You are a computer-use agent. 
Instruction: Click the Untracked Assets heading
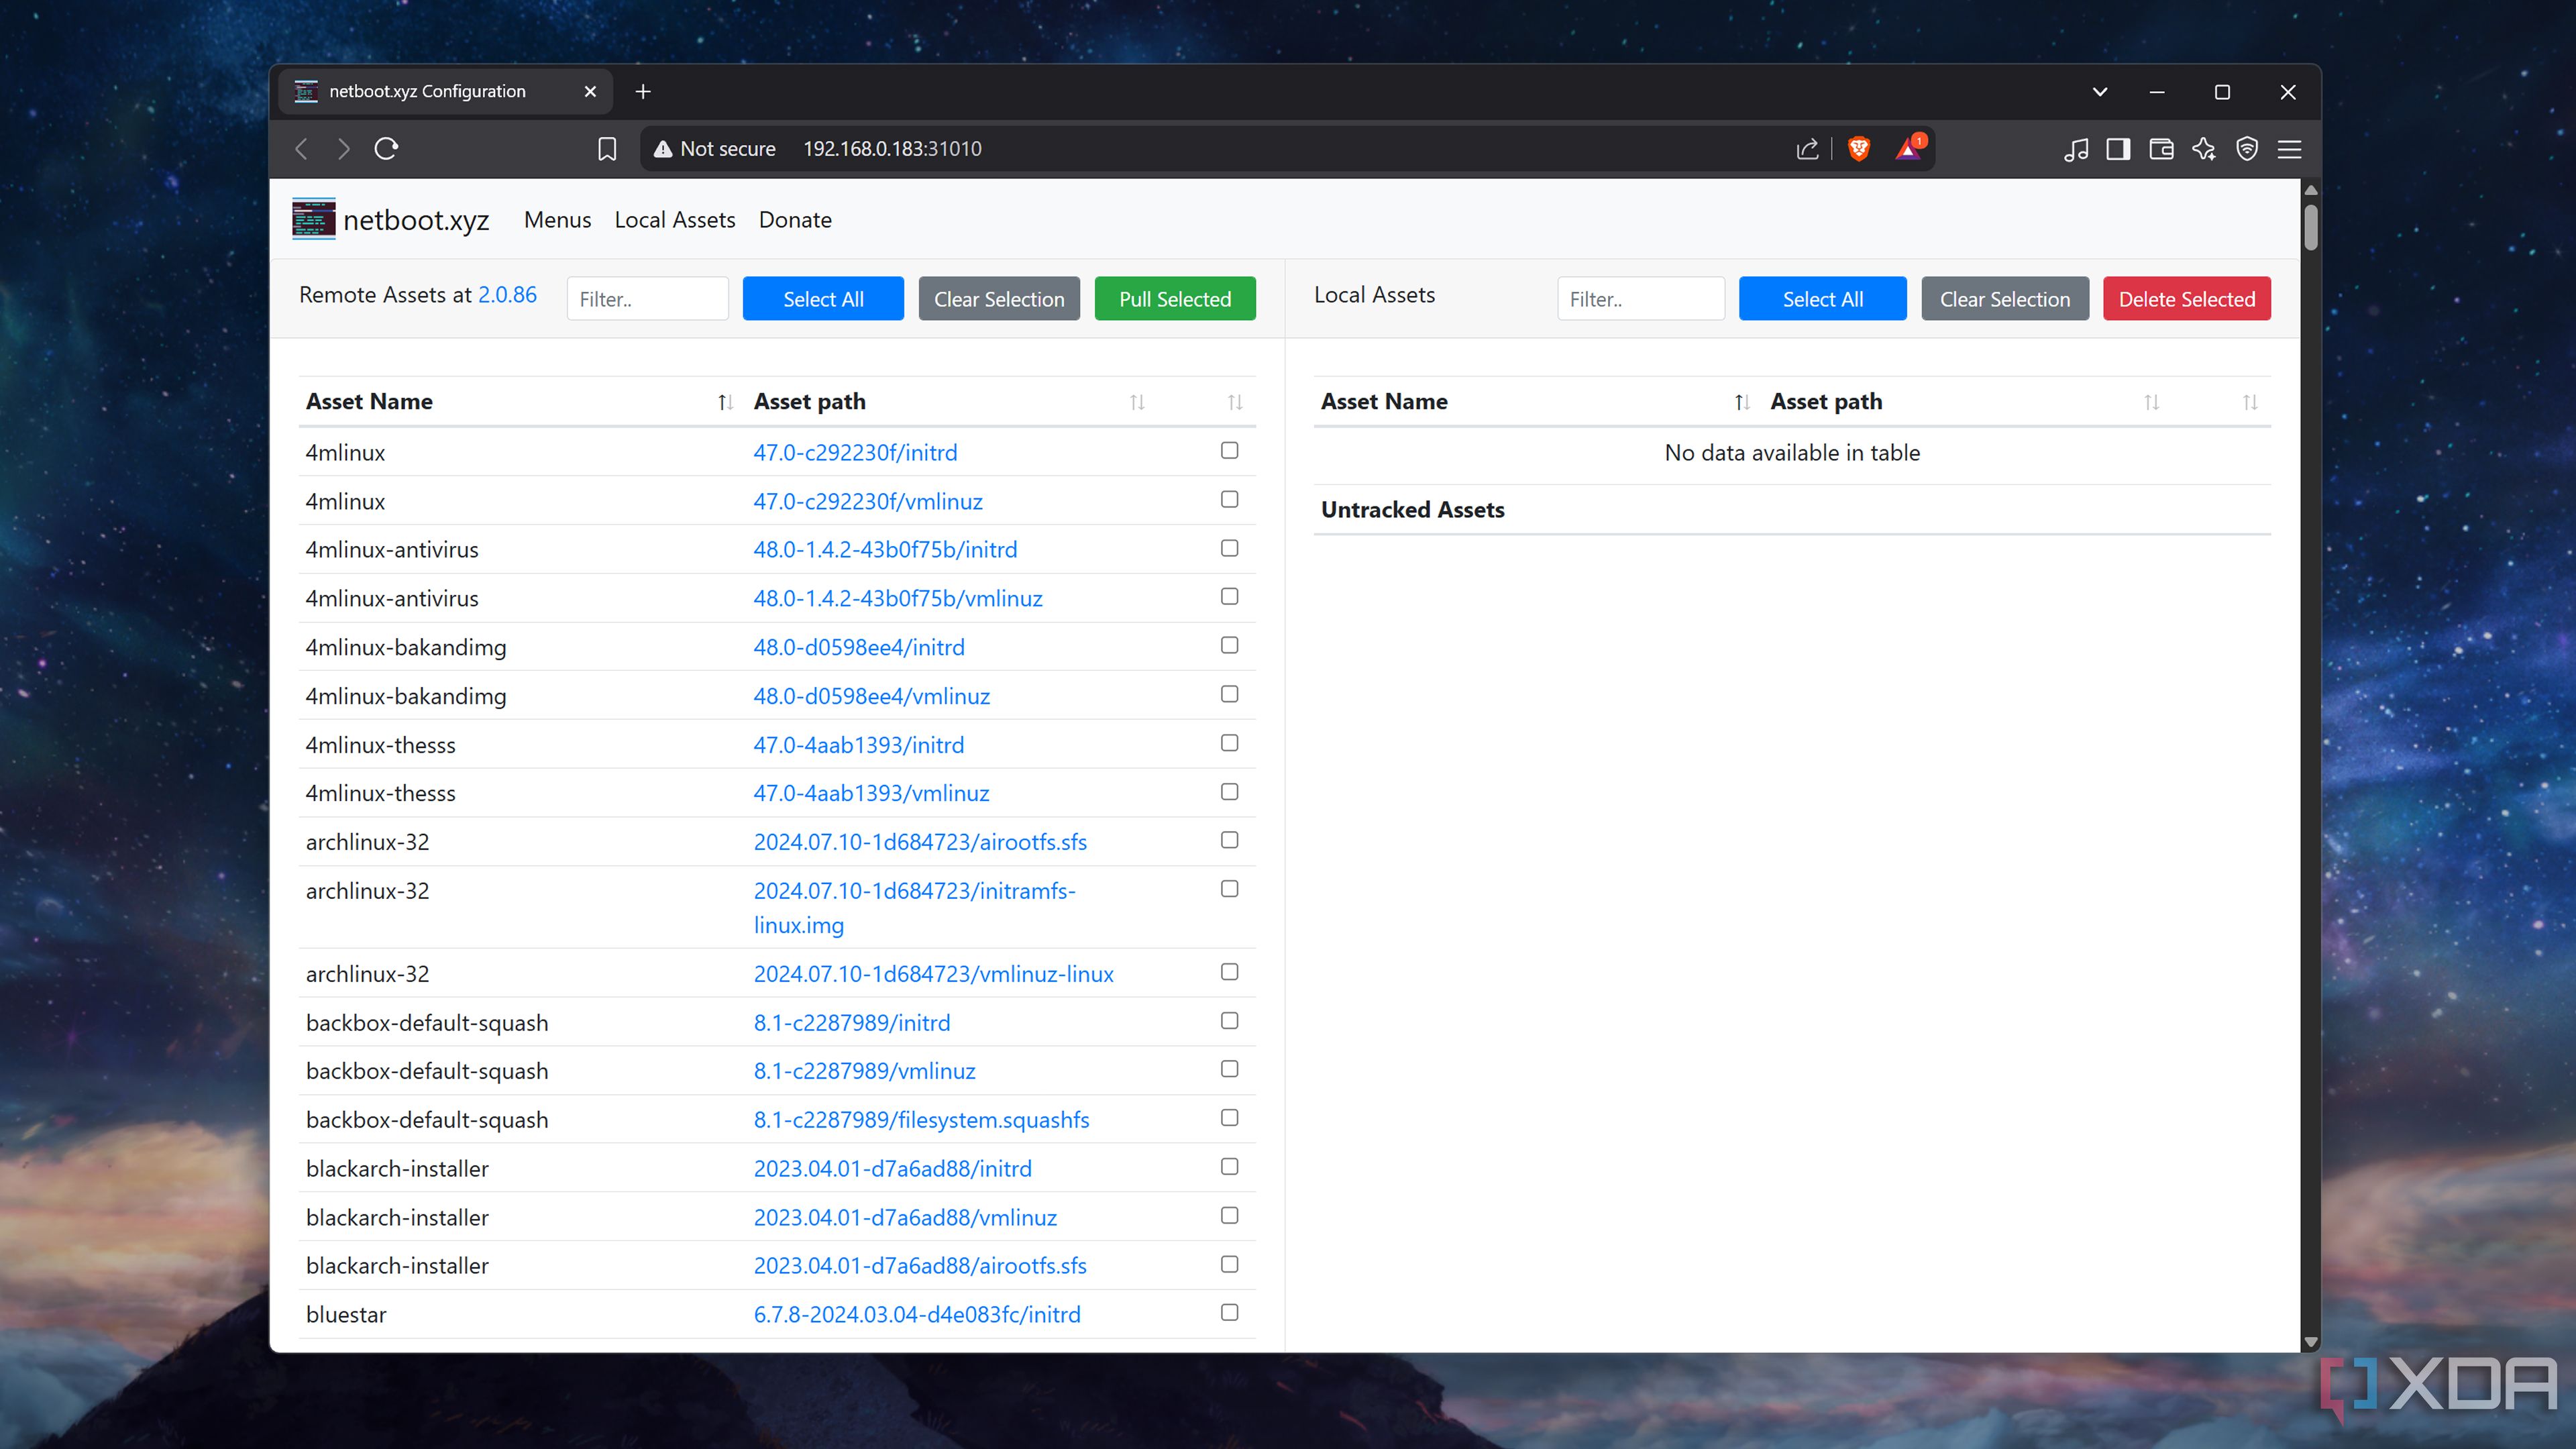[1412, 510]
